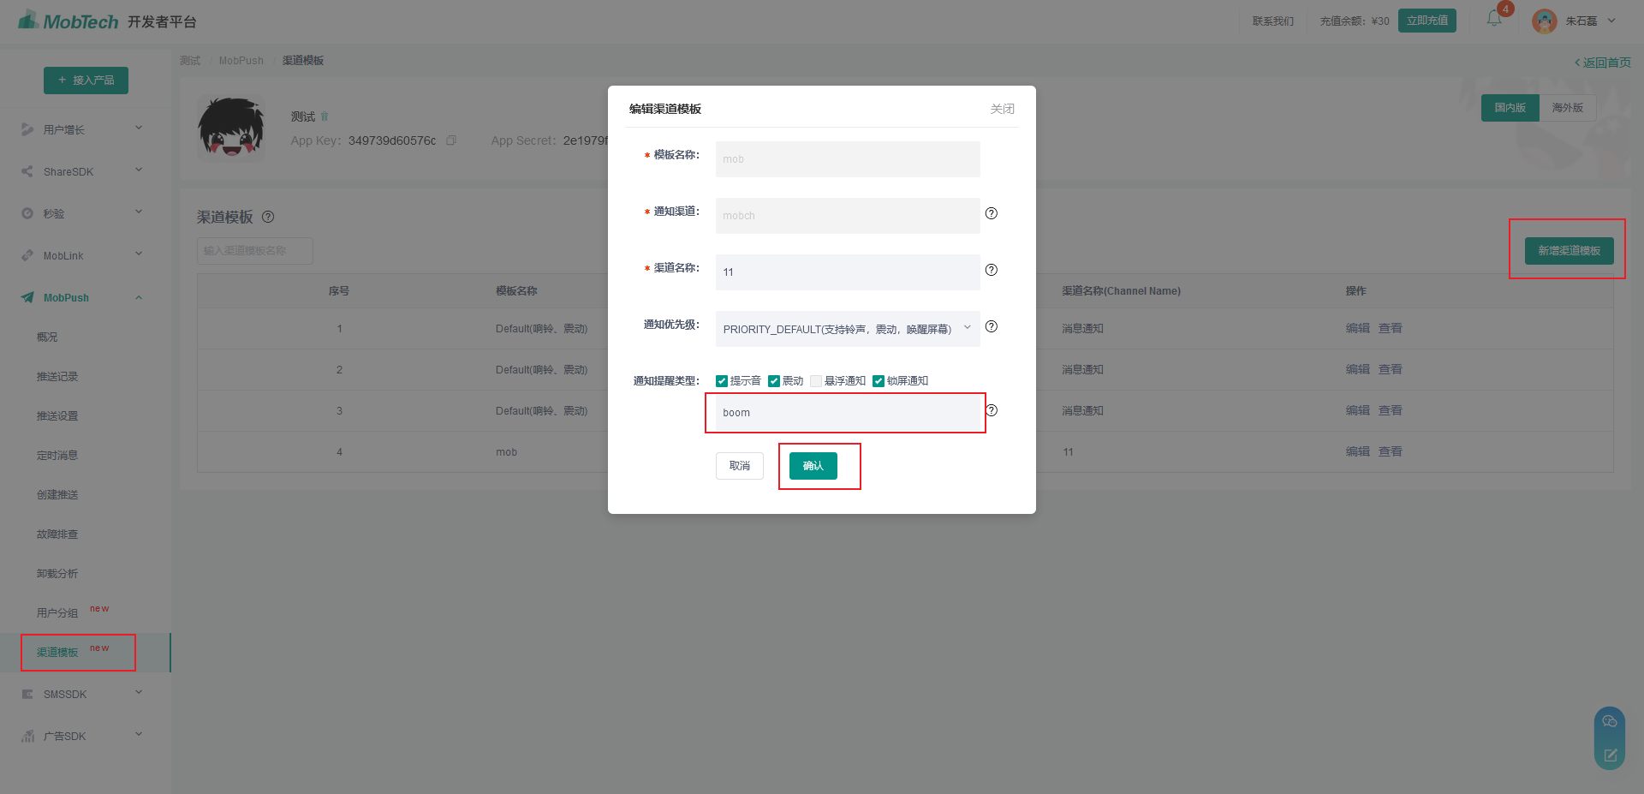This screenshot has width=1644, height=794.
Task: Expand the ShareSDK sidebar menu
Action: (x=81, y=171)
